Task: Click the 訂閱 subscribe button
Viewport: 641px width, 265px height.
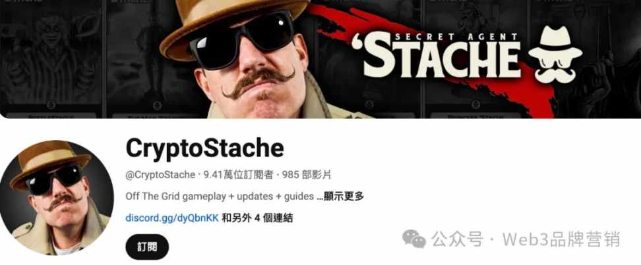Action: 147,247
